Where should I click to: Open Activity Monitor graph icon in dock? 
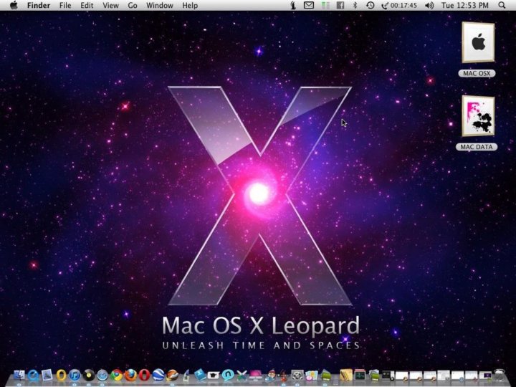[360, 375]
